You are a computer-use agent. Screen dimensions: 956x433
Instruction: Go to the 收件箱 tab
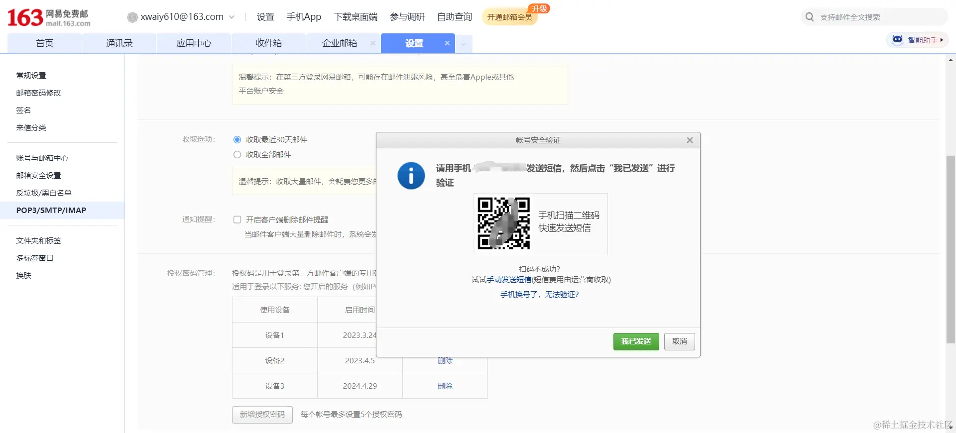[268, 43]
